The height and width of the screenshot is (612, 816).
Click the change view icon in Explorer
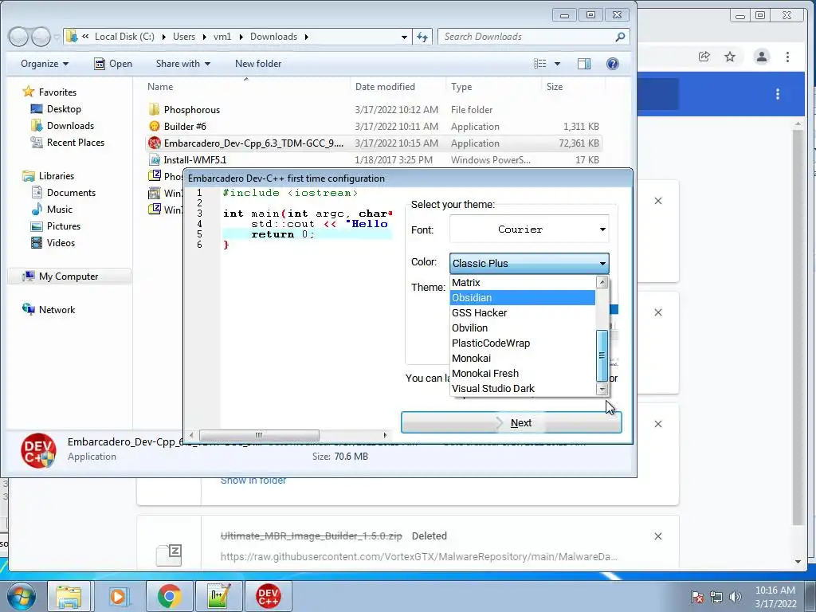coord(540,64)
